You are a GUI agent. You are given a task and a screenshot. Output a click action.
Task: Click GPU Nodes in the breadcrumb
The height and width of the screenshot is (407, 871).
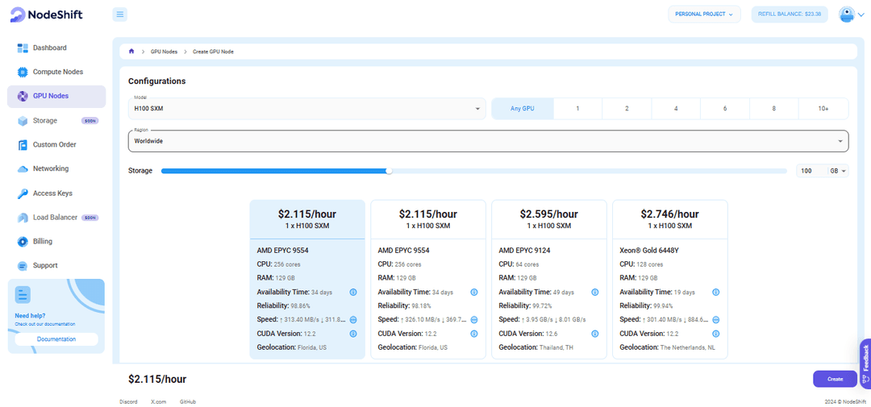(x=164, y=51)
